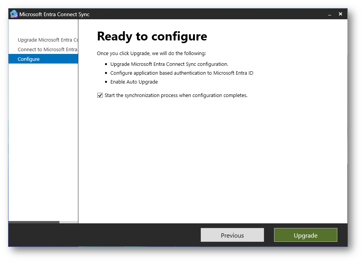The image size is (364, 263).
Task: Minimize the Entra Connect Sync window
Action: point(329,14)
